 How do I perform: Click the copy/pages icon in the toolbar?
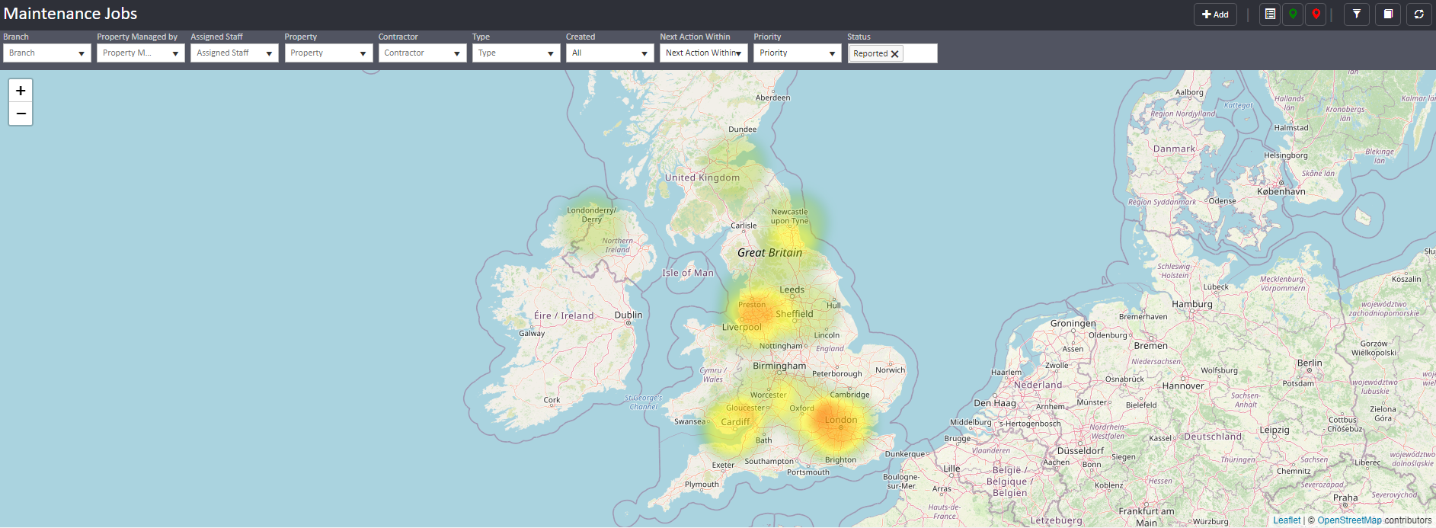pos(1388,14)
